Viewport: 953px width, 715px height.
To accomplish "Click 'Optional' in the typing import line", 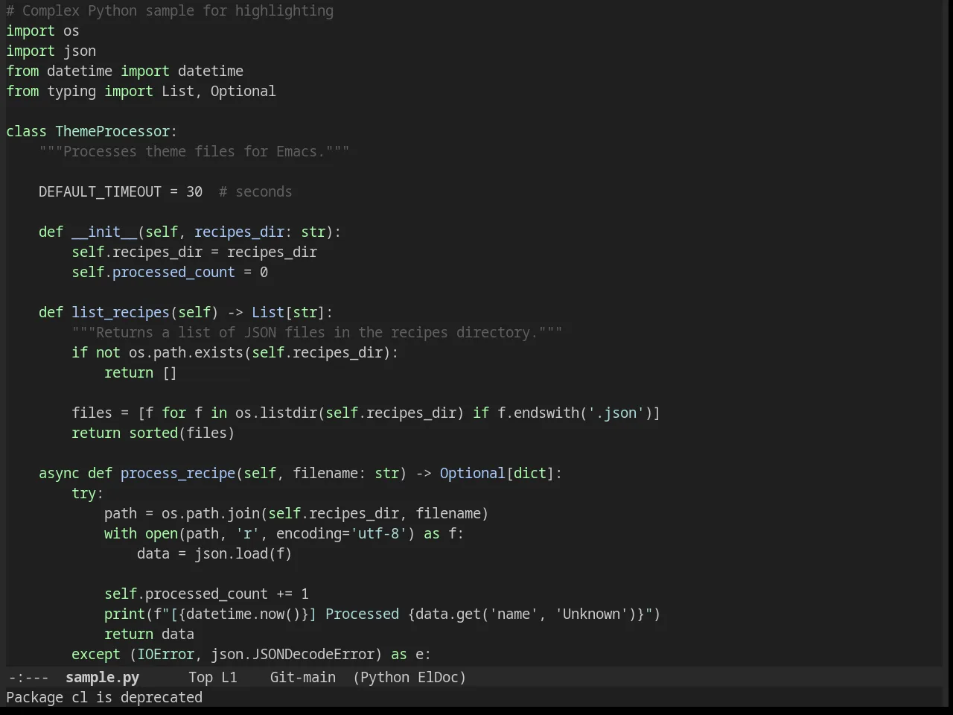I will click(243, 92).
